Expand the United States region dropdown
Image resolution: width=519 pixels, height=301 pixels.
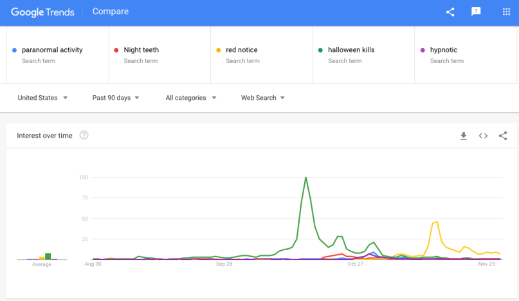click(x=42, y=98)
